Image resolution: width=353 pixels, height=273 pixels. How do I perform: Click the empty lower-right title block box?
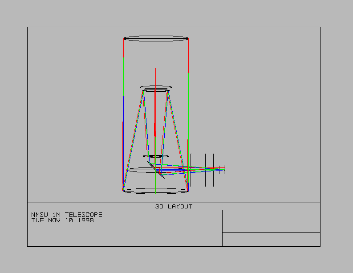[x=271, y=239]
